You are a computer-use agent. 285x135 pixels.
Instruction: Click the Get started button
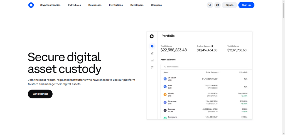(40, 94)
